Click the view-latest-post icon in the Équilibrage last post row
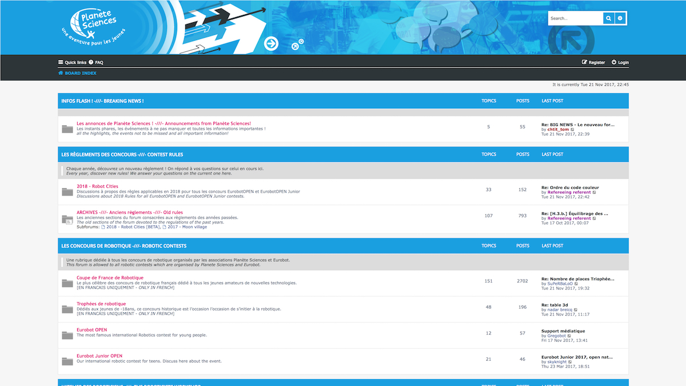 coord(595,218)
